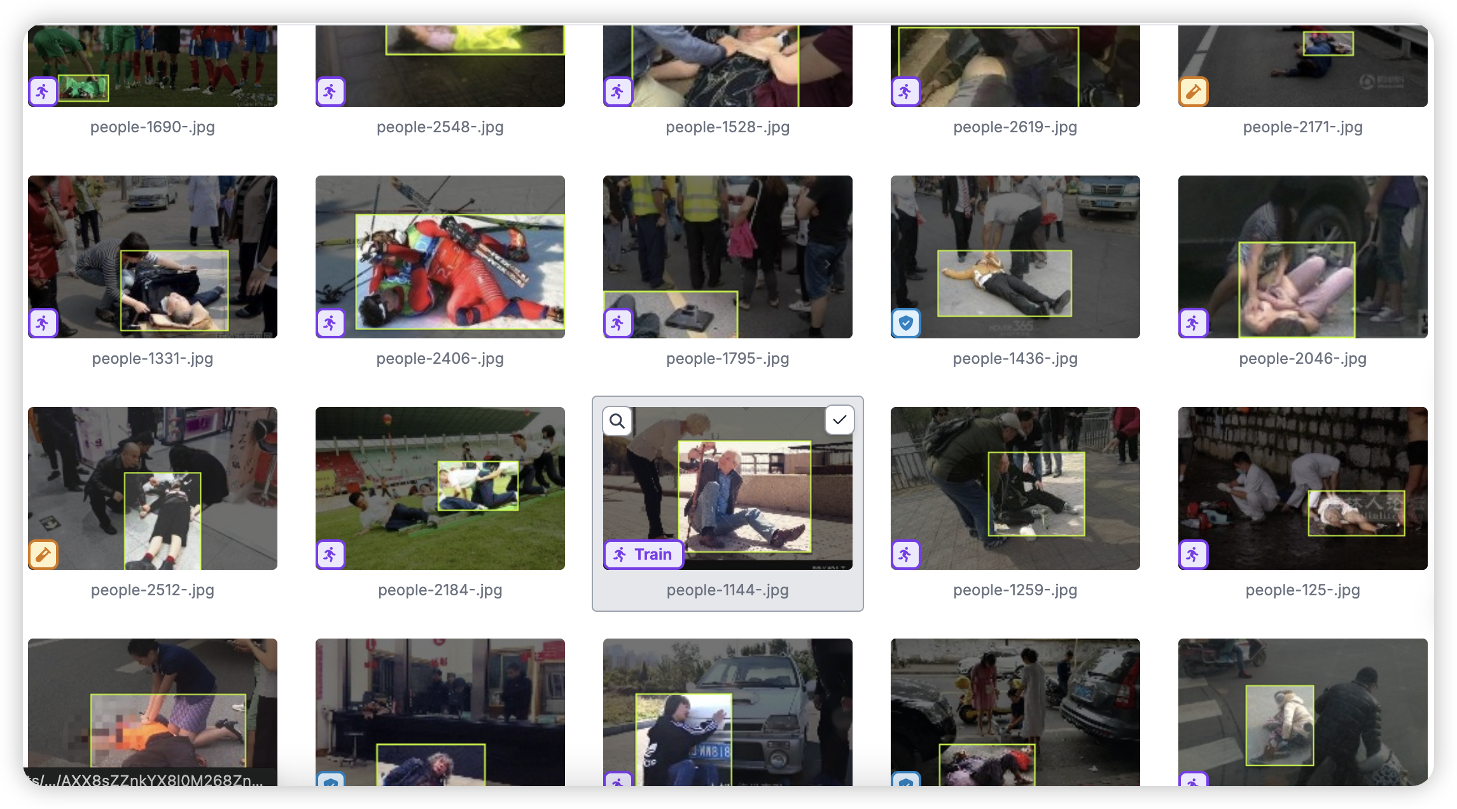The width and height of the screenshot is (1457, 809).
Task: Open the people-2046-.jpg thumbnail
Action: 1303,257
